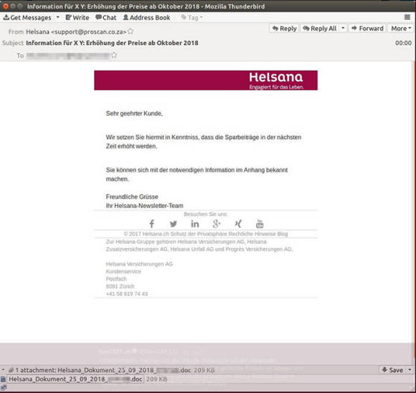
Task: Expand the Get Messages dropdown arrow
Action: 58,17
